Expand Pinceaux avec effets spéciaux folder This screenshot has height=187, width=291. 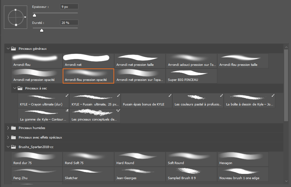8,137
